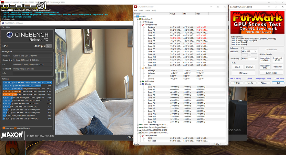Select the Intel Xeon Platinum 8168 ranking row
The width and height of the screenshot is (286, 155).
(27, 83)
